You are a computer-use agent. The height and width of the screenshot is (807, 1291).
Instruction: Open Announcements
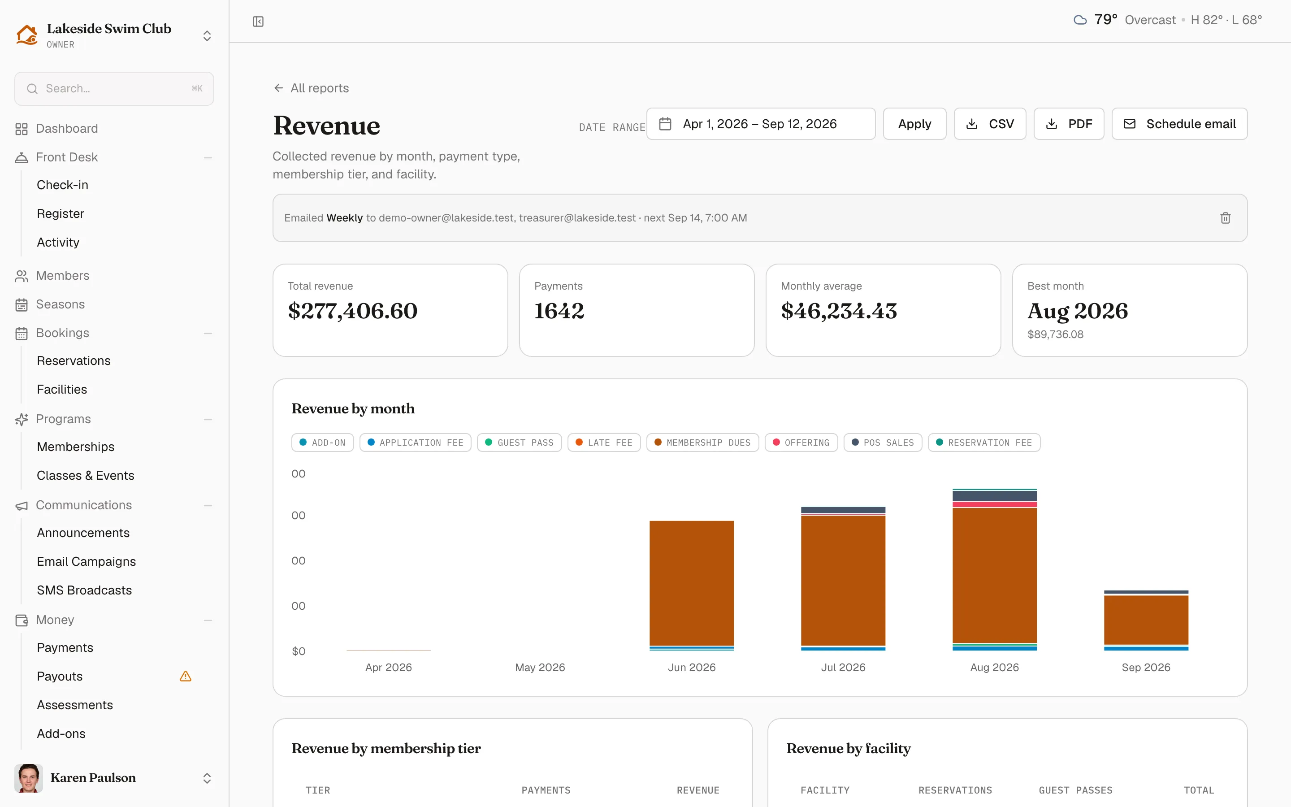point(83,533)
